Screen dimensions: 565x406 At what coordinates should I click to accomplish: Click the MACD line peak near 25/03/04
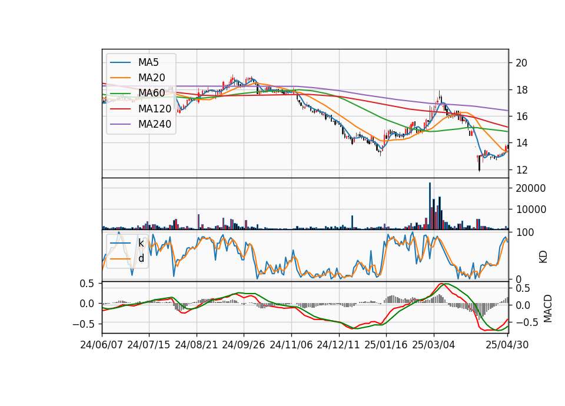point(441,284)
